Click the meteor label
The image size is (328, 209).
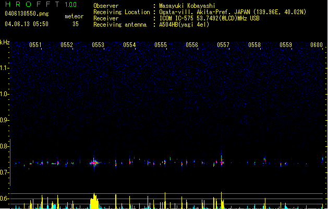pos(74,16)
